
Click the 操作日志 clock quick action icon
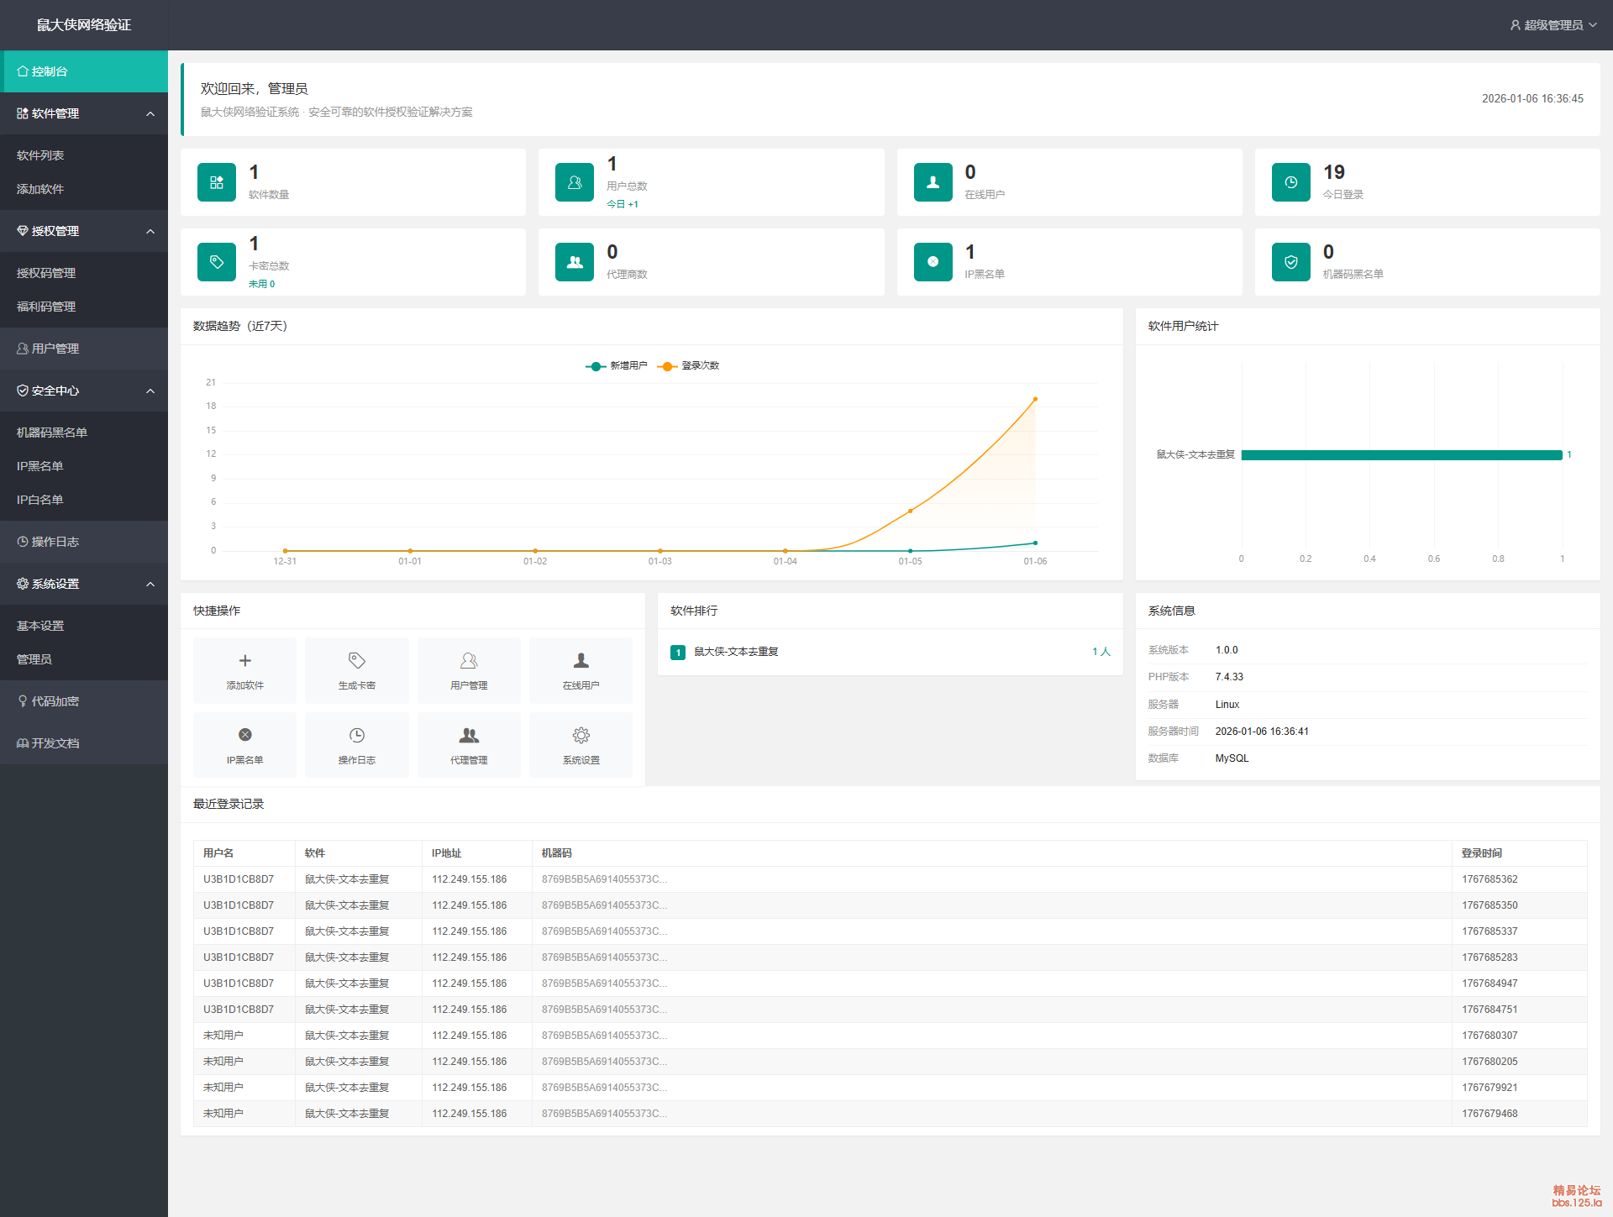pos(356,735)
